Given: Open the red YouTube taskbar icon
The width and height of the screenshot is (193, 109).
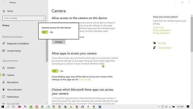Looking at the screenshot, I should tap(19, 107).
